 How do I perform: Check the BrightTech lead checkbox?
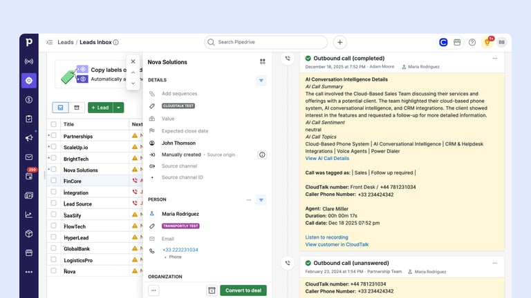(x=53, y=158)
